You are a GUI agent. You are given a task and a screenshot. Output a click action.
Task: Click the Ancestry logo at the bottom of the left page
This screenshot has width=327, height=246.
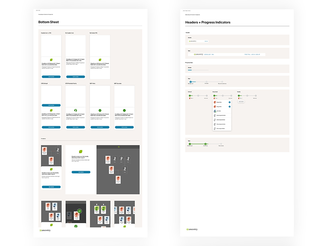(45, 230)
